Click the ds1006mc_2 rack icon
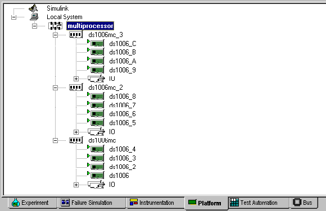The image size is (326, 211). [76, 87]
